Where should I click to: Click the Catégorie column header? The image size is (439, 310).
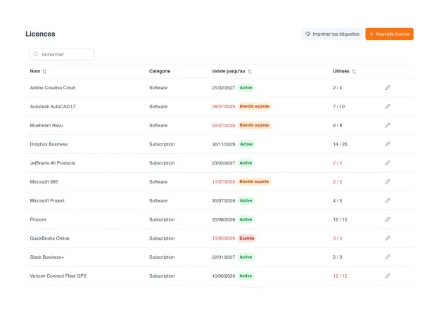coord(160,71)
